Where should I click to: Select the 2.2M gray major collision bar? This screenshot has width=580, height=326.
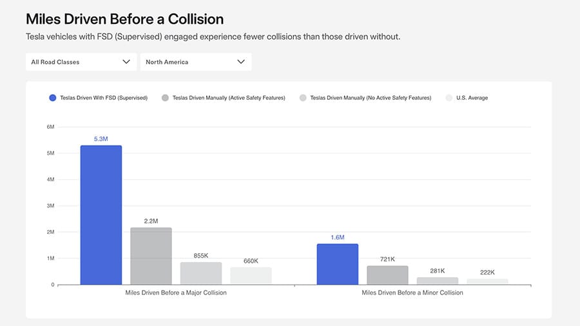coord(151,256)
